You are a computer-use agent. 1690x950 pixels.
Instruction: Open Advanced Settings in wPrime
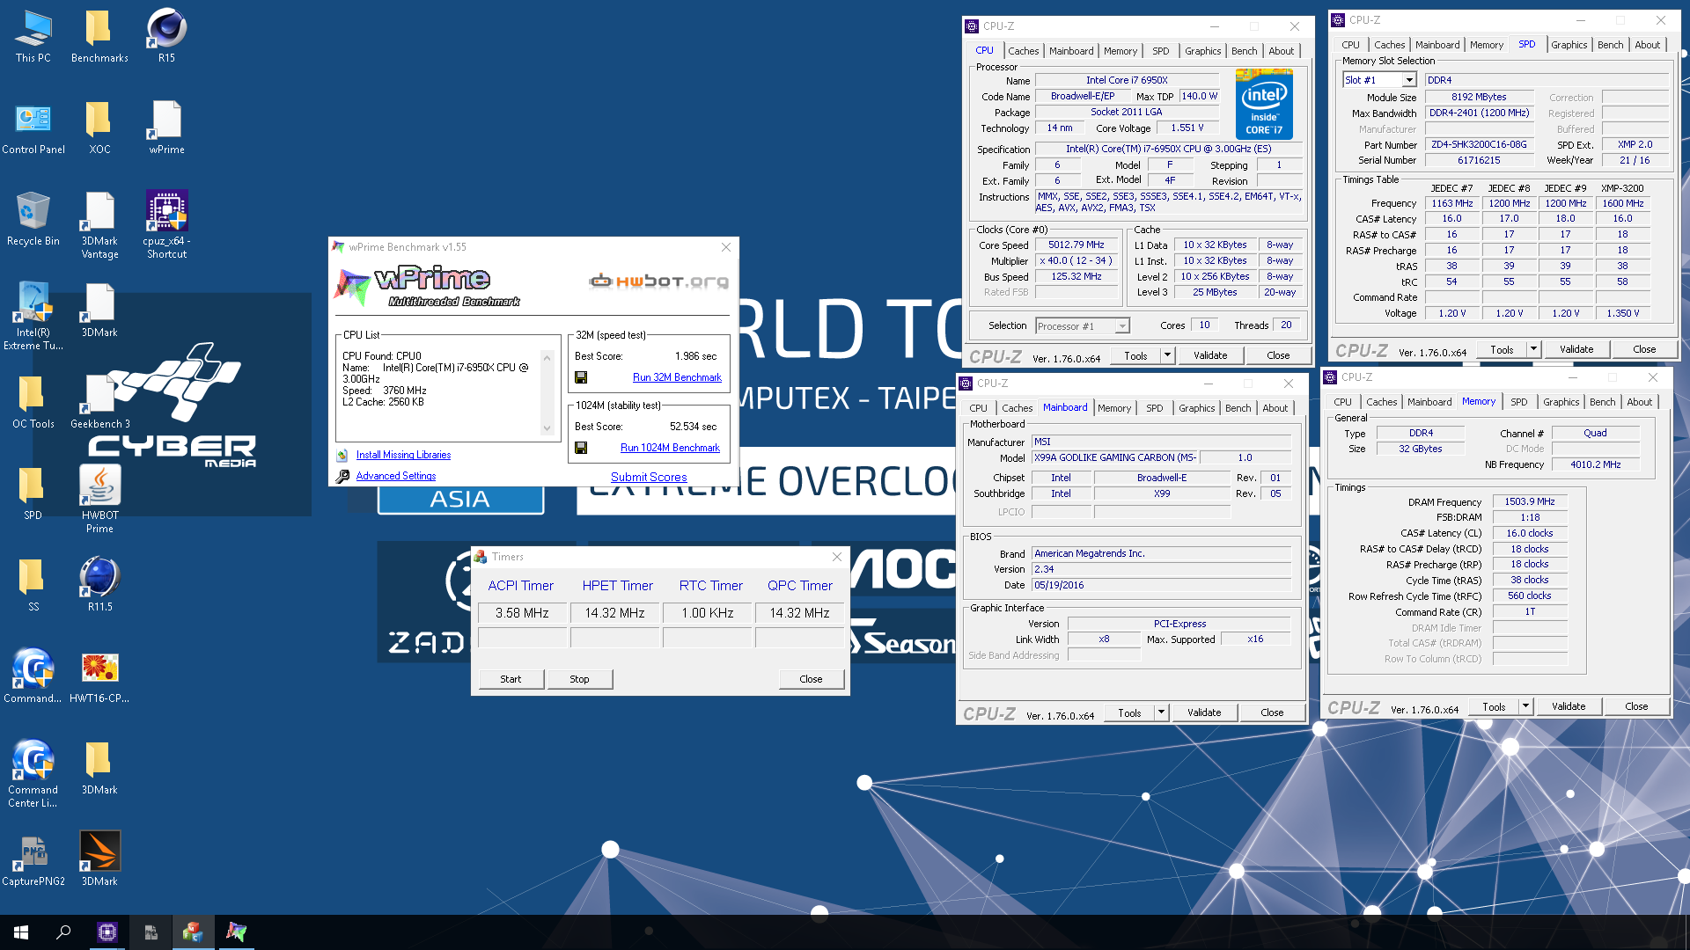[395, 476]
